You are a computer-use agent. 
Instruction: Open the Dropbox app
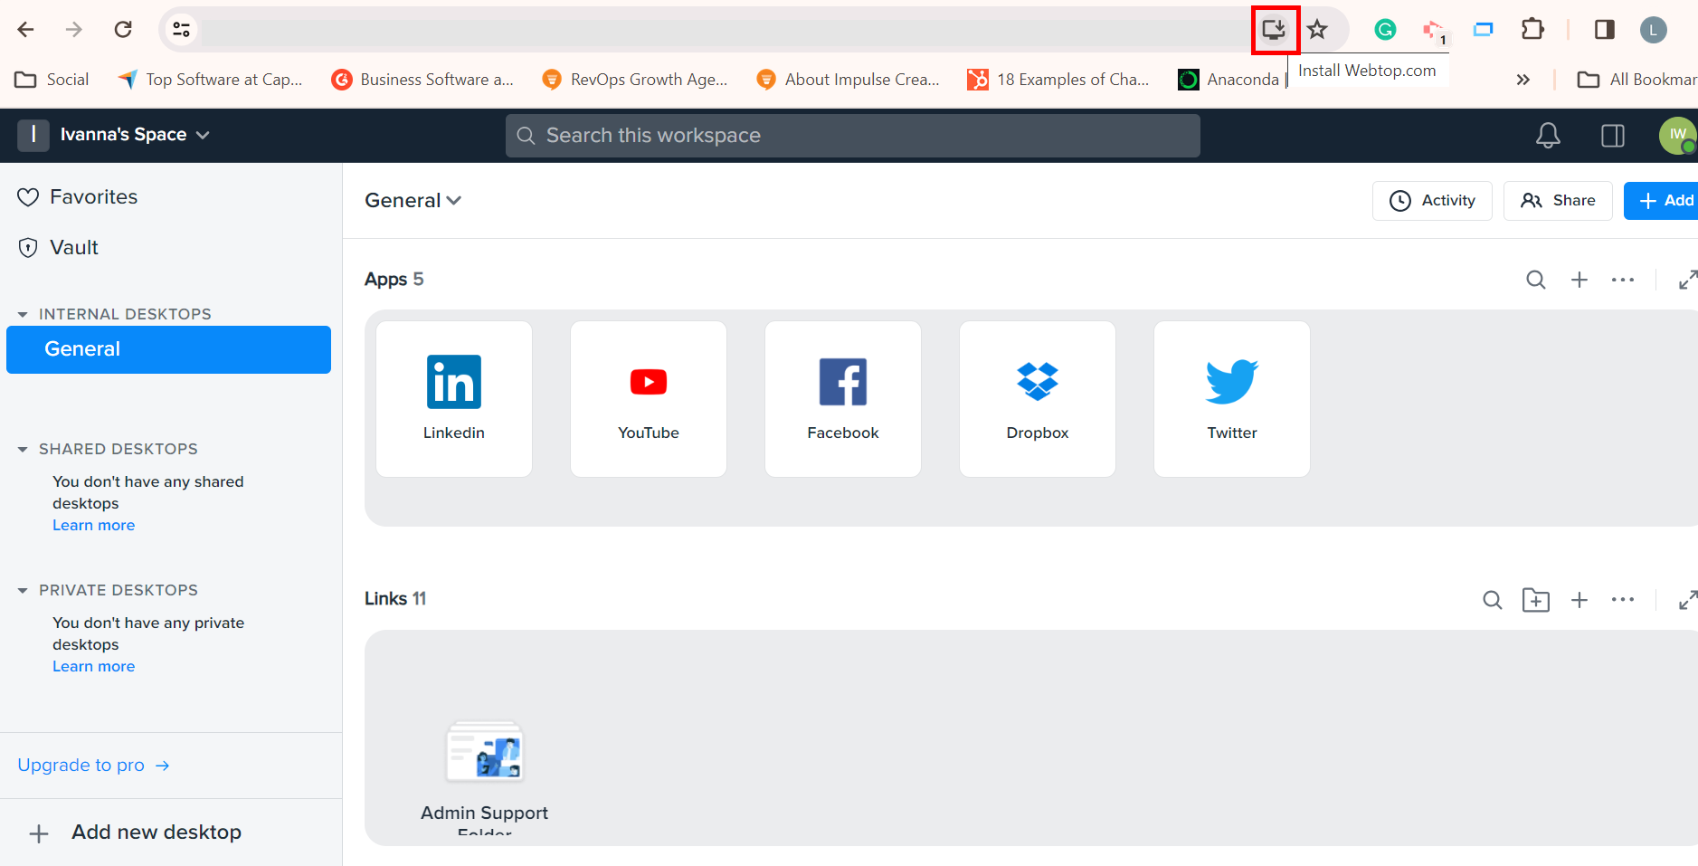[1037, 398]
